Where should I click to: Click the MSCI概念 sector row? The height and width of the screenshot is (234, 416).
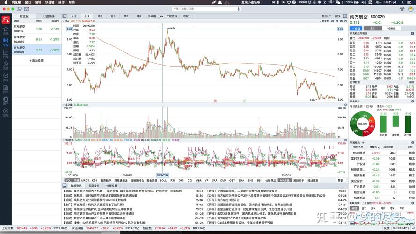(382, 153)
